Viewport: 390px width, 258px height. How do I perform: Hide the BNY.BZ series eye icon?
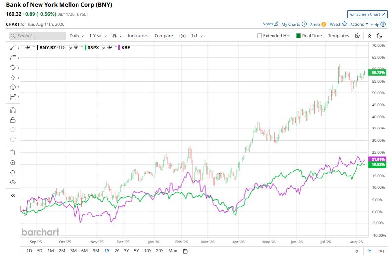27,47
